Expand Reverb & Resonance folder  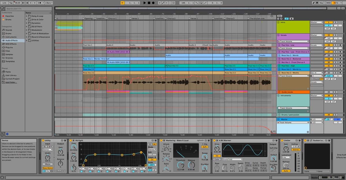[x=27, y=37]
